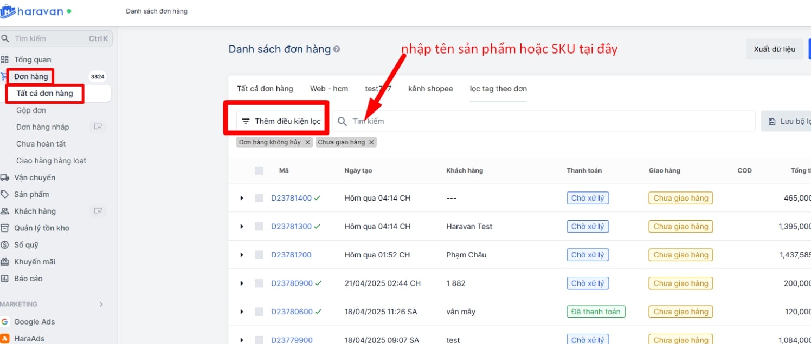
Task: Remove the Đơn hàng không hủy filter chip
Action: point(307,142)
